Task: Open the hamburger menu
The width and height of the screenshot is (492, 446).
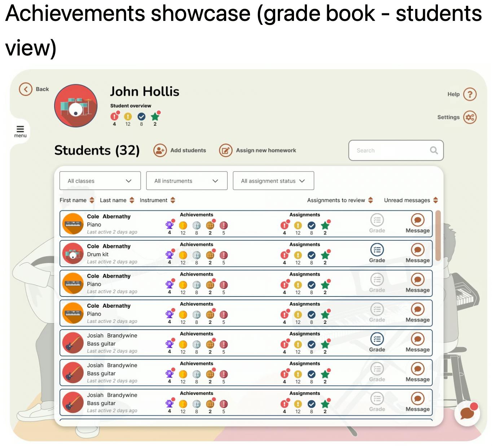Action: coord(20,129)
